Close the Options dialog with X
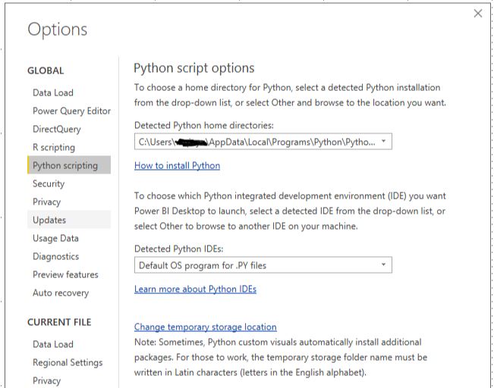494x388 pixels. 477,13
